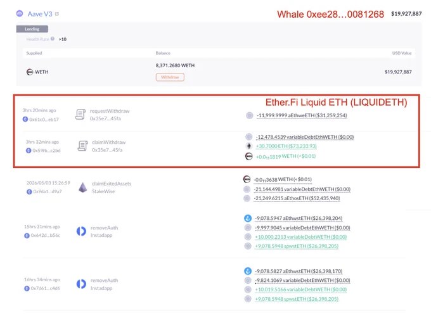The width and height of the screenshot is (431, 318).
Task: Click the Aave V3 logo icon
Action: (x=20, y=13)
